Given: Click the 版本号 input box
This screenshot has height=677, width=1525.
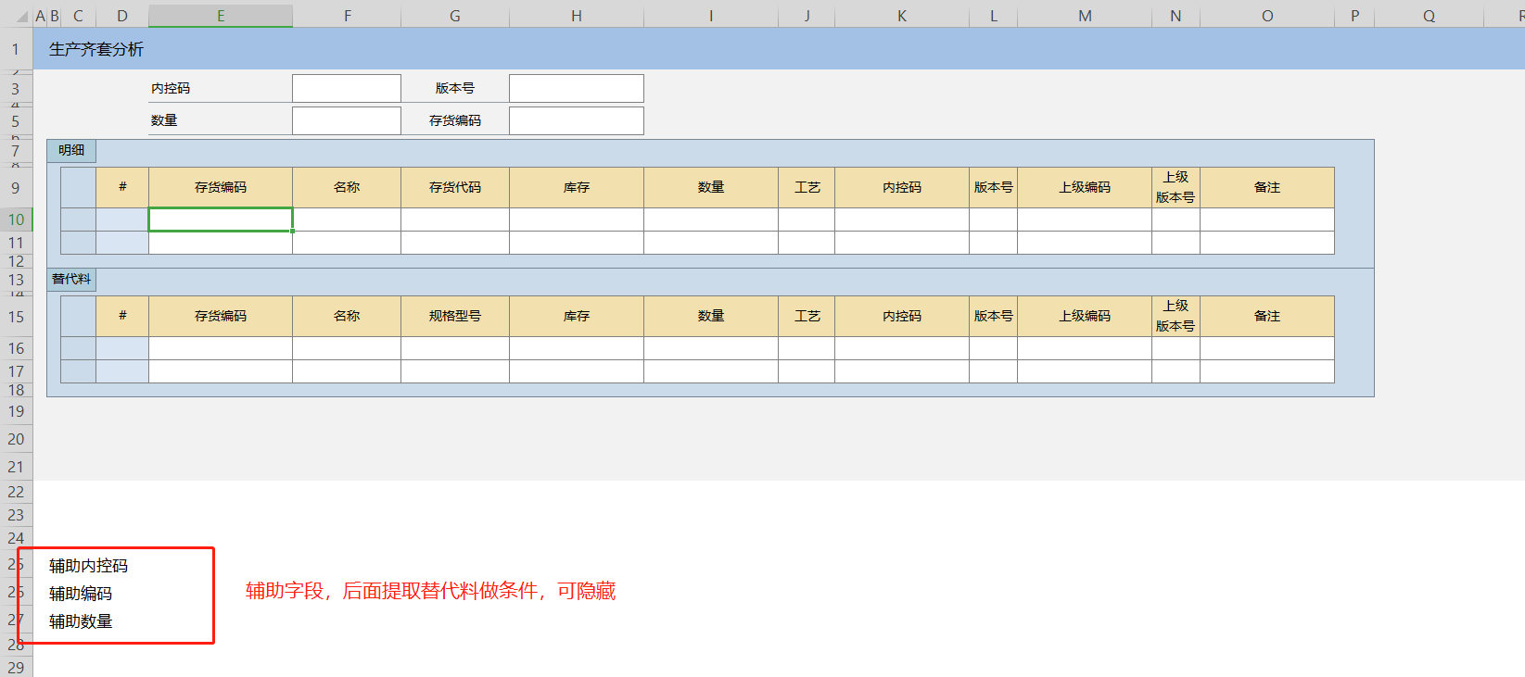Looking at the screenshot, I should pos(576,88).
